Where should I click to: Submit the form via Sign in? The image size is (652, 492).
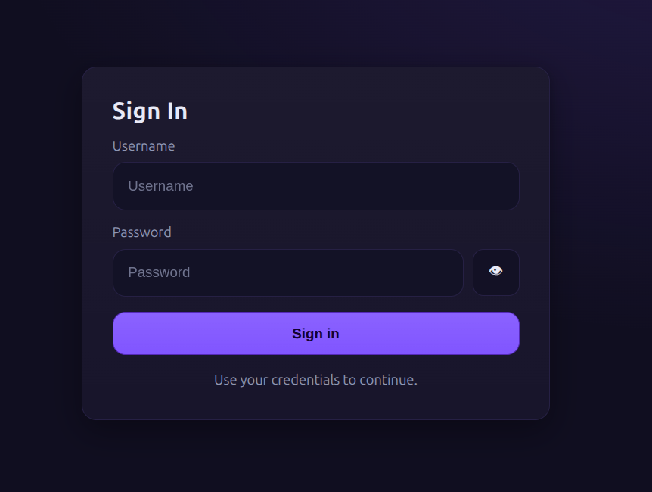point(315,334)
